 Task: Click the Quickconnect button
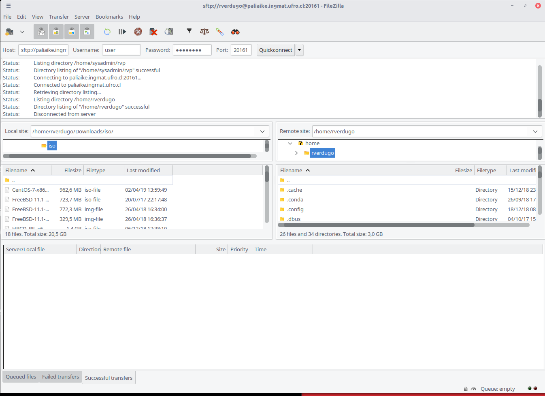pos(275,50)
